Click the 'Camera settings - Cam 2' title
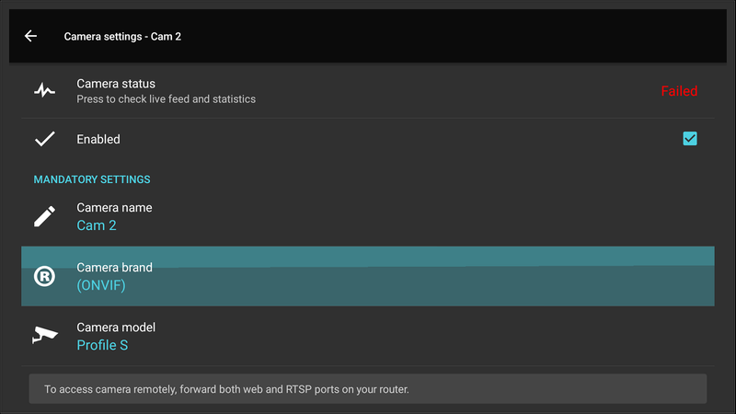736x414 pixels. (129, 37)
